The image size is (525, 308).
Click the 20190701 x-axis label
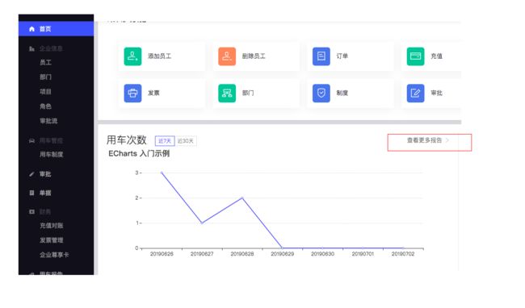pos(363,254)
